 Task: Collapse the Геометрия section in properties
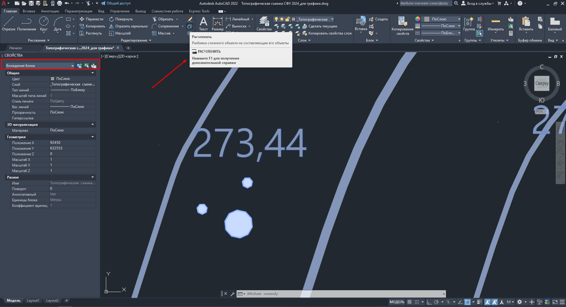[x=92, y=137]
